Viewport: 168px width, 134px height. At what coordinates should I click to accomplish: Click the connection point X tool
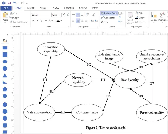120,18
